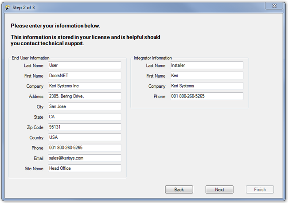Image resolution: width=288 pixels, height=203 pixels.
Task: Click the City field containing San Jose
Action: click(84, 106)
